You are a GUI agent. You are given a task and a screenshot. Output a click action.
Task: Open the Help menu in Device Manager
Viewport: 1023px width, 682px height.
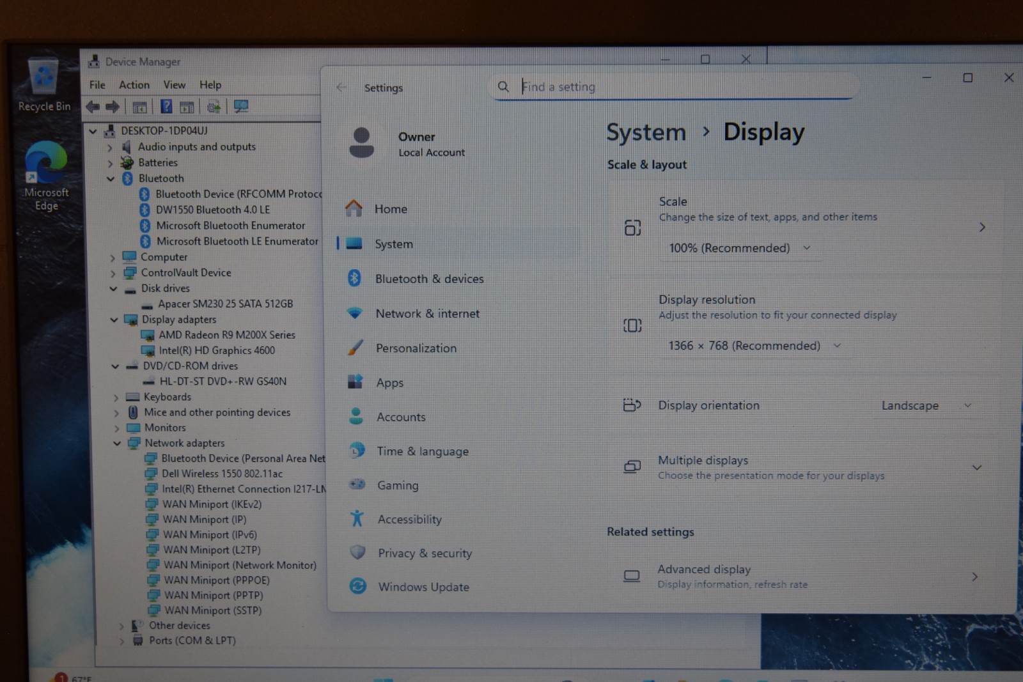(x=210, y=85)
